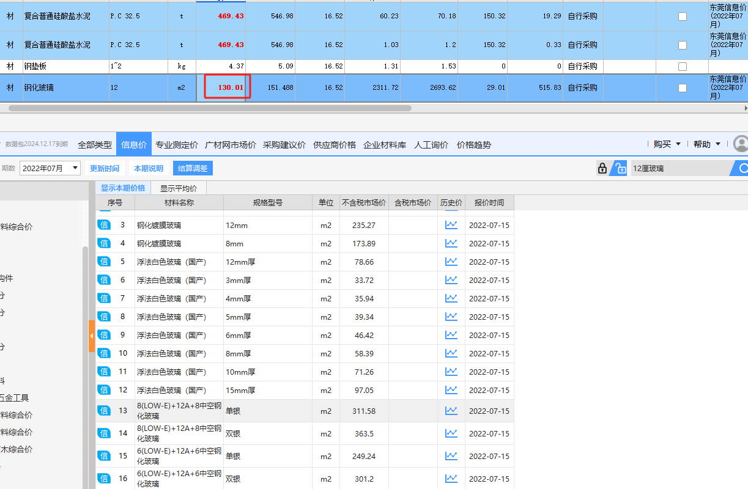Image resolution: width=748 pixels, height=489 pixels.
Task: Expand the 帮助 dropdown menu
Action: click(706, 144)
